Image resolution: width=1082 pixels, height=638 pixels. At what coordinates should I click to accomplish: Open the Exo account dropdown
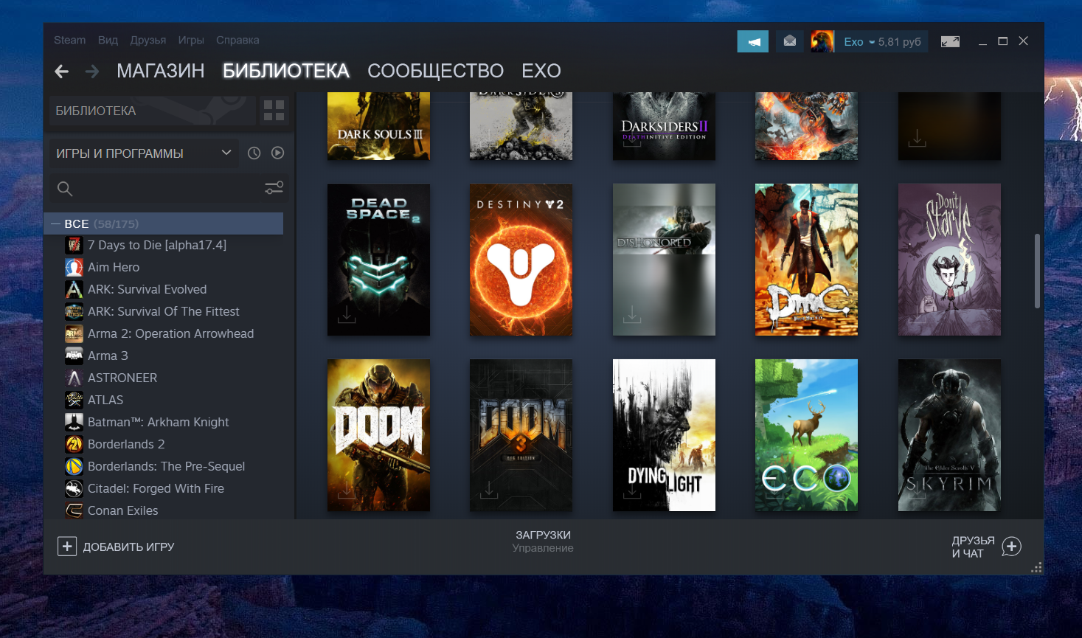coord(859,41)
